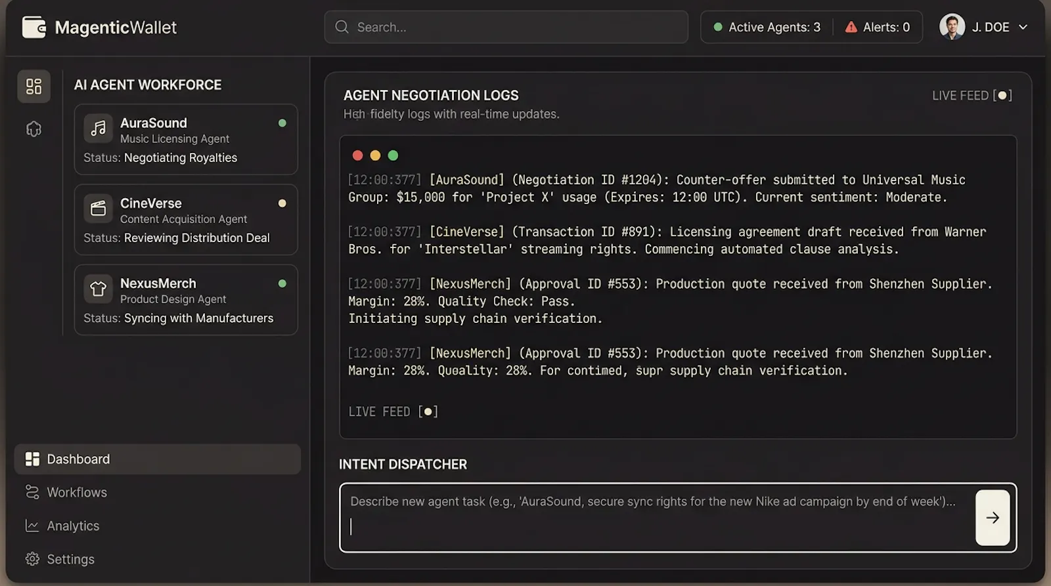Click the CineVerse status dot
Viewport: 1051px width, 586px height.
(282, 203)
